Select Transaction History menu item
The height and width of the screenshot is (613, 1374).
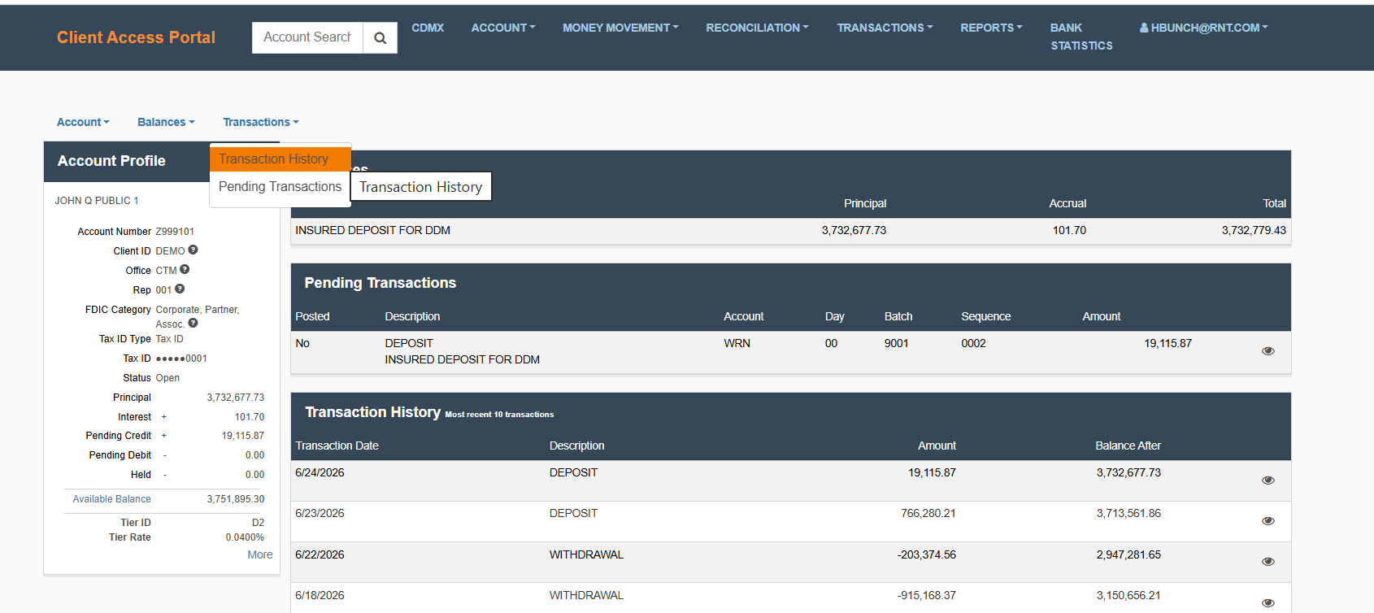click(x=280, y=159)
